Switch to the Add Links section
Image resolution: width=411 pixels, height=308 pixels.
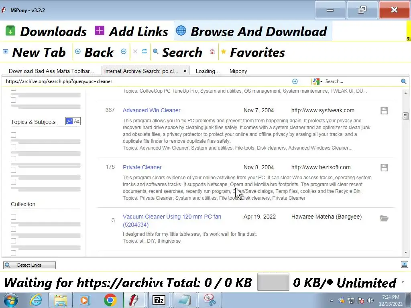(131, 31)
